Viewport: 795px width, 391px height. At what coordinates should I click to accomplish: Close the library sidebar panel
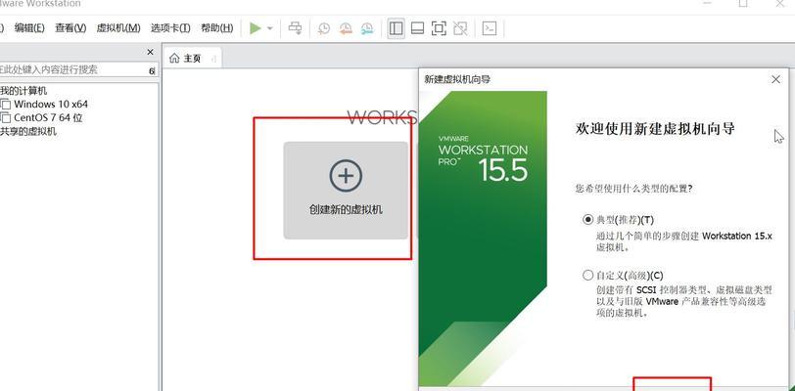point(150,52)
